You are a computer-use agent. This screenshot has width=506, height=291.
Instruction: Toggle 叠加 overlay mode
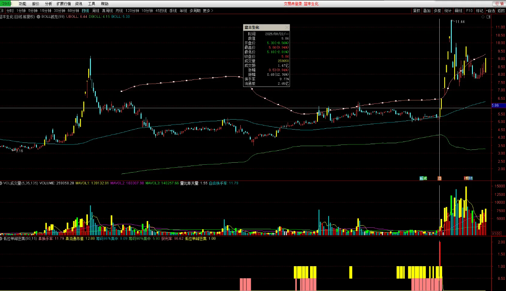point(427,10)
